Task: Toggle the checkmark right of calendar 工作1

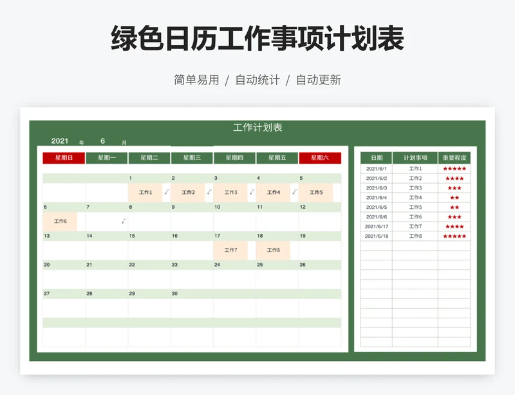Action: click(166, 192)
